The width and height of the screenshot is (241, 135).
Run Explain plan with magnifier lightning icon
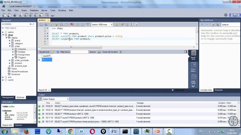pos(61,24)
